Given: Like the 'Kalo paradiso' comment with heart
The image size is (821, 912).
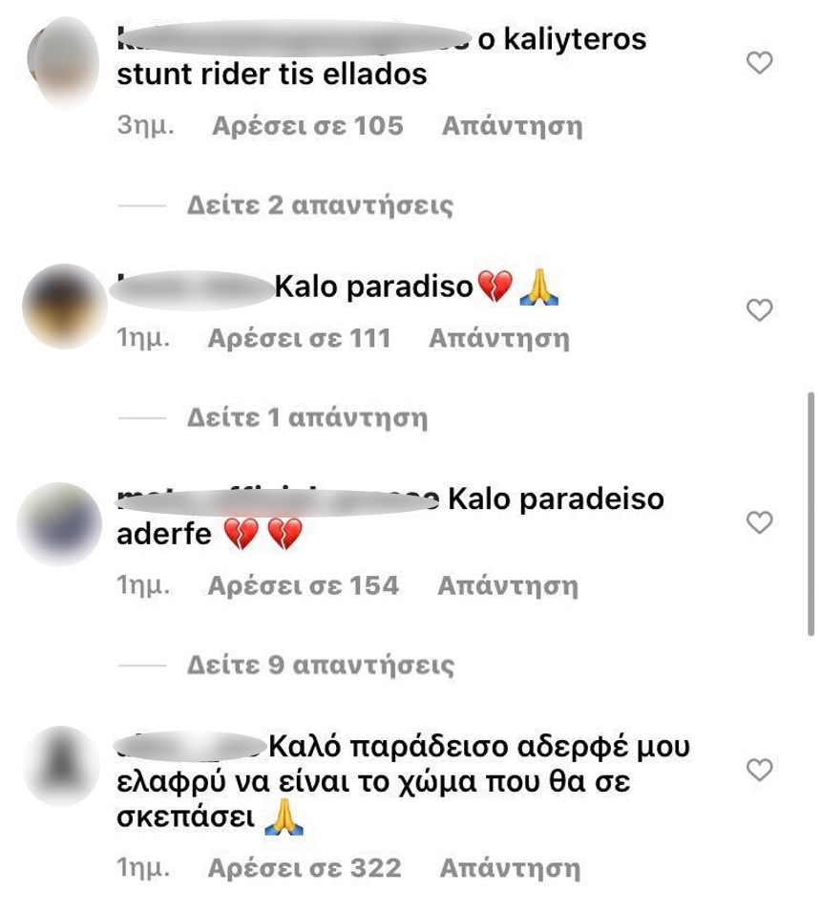Looking at the screenshot, I should 759,309.
